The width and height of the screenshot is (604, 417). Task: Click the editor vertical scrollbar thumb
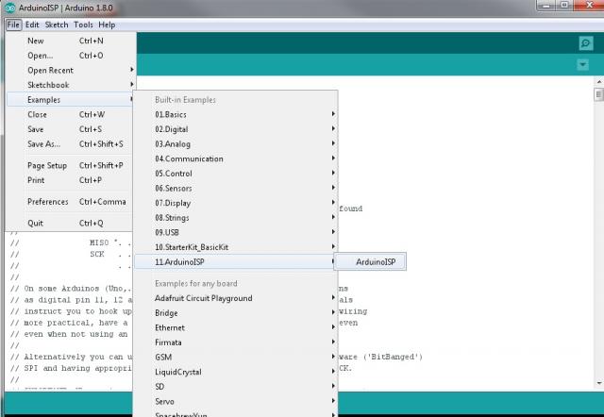599,94
